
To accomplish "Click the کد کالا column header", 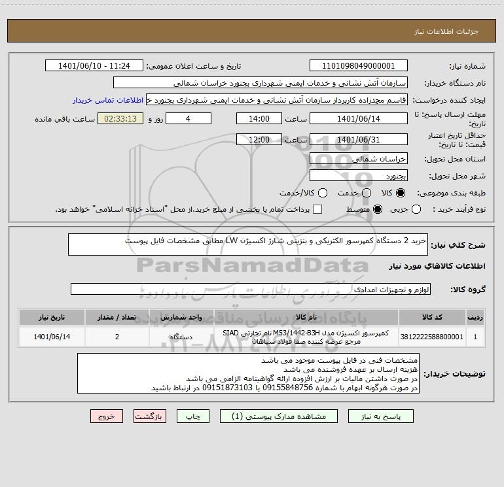I will click(x=432, y=317).
